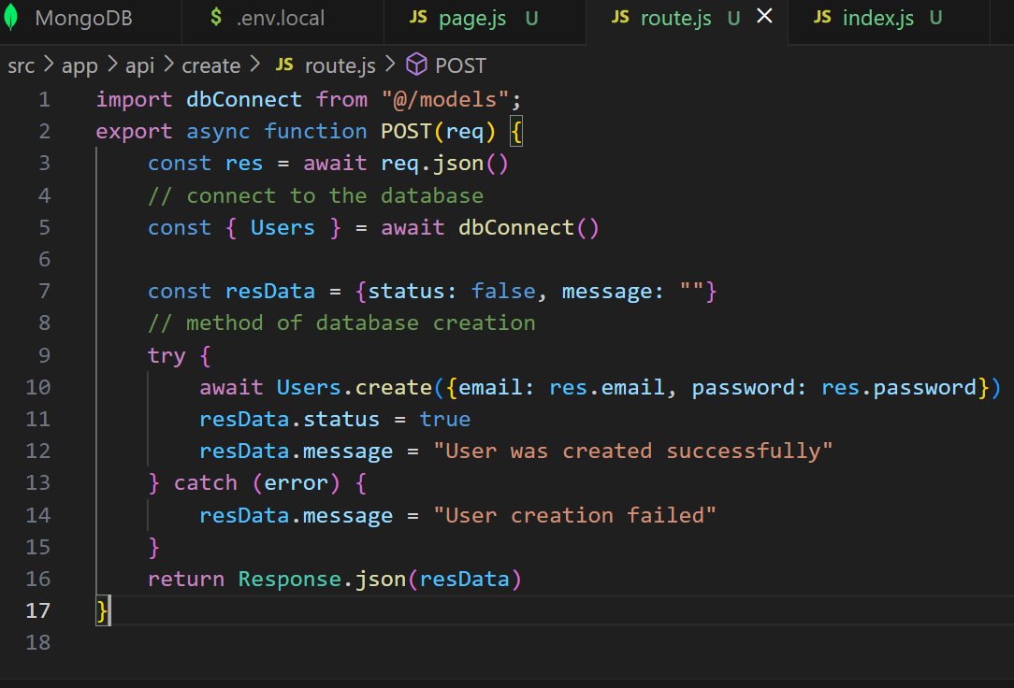Open the create folder breadcrumb dropdown

pyautogui.click(x=211, y=64)
